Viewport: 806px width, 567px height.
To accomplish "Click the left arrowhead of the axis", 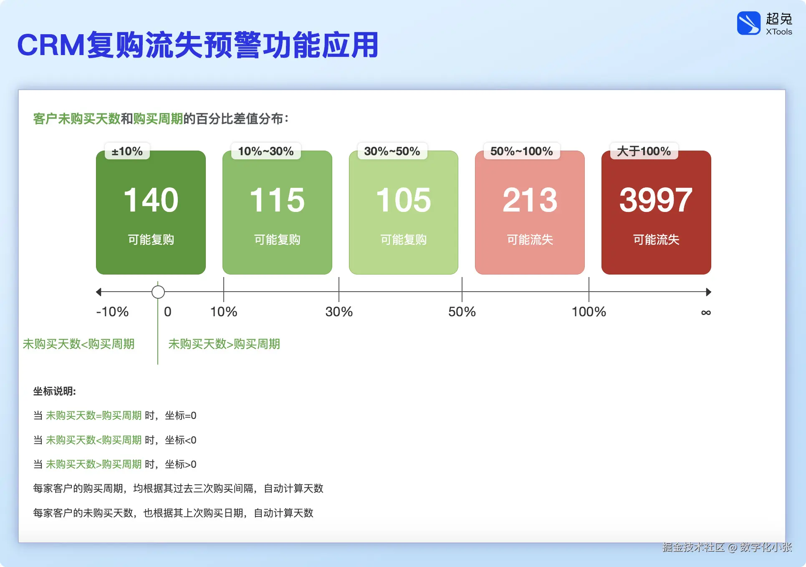I will pyautogui.click(x=99, y=292).
